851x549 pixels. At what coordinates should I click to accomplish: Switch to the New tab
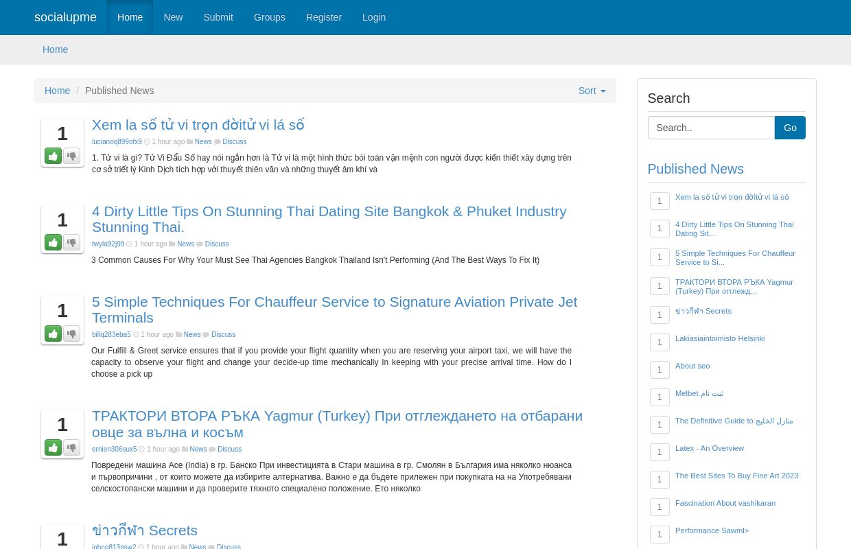(x=173, y=17)
